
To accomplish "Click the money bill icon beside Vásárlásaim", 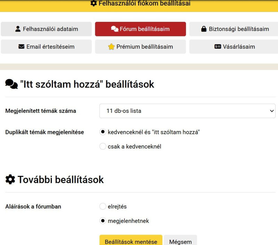I will coord(218,47).
